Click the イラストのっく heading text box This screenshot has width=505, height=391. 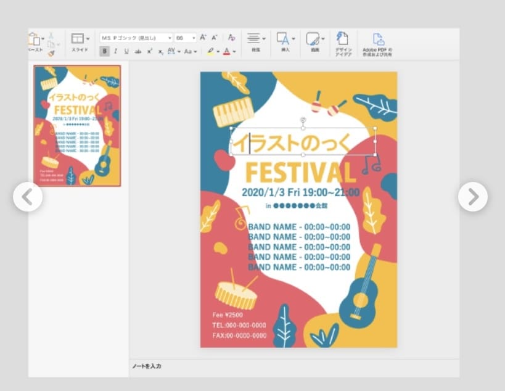(303, 141)
